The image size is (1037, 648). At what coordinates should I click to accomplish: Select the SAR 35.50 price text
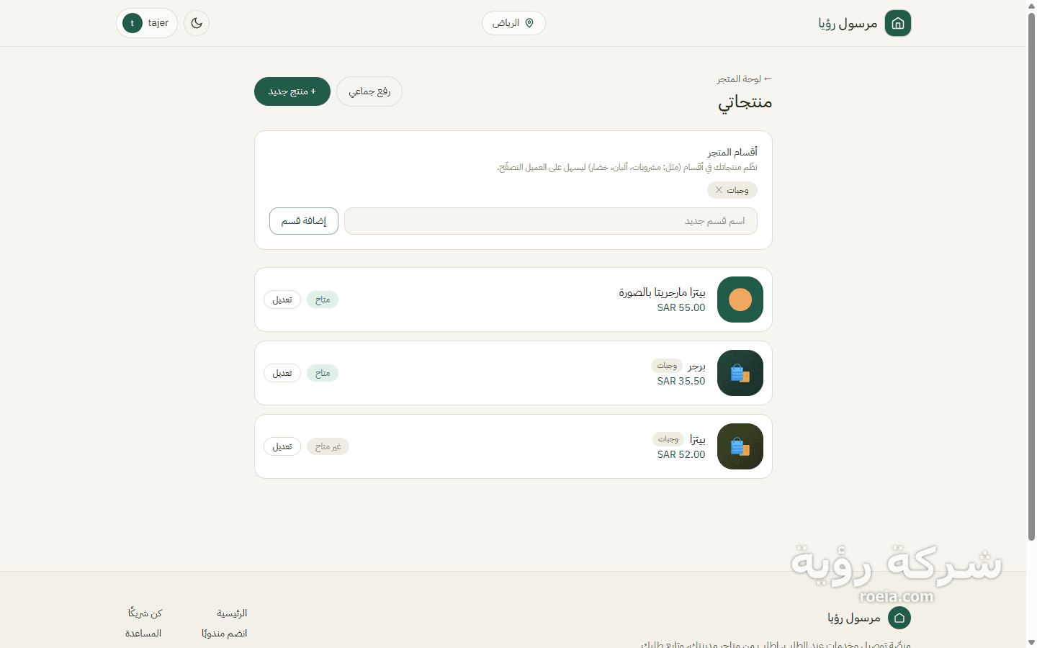tap(681, 381)
